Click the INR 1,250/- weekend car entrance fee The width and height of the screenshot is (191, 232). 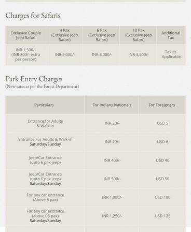(112, 216)
